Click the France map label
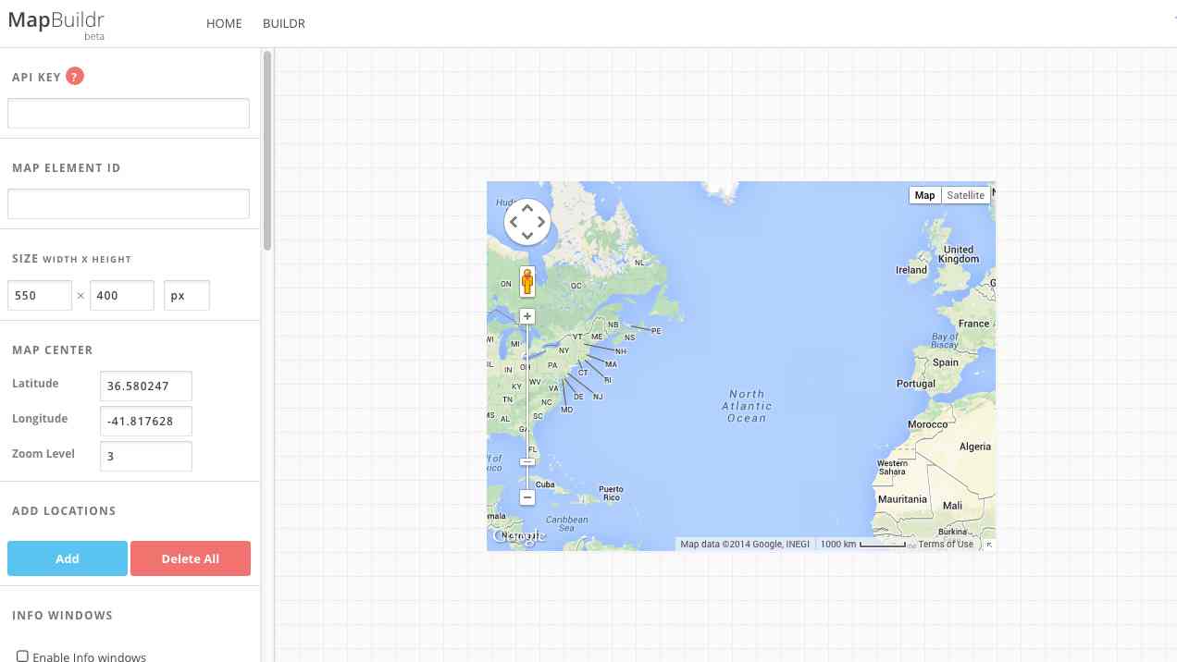The width and height of the screenshot is (1177, 662). [x=973, y=324]
